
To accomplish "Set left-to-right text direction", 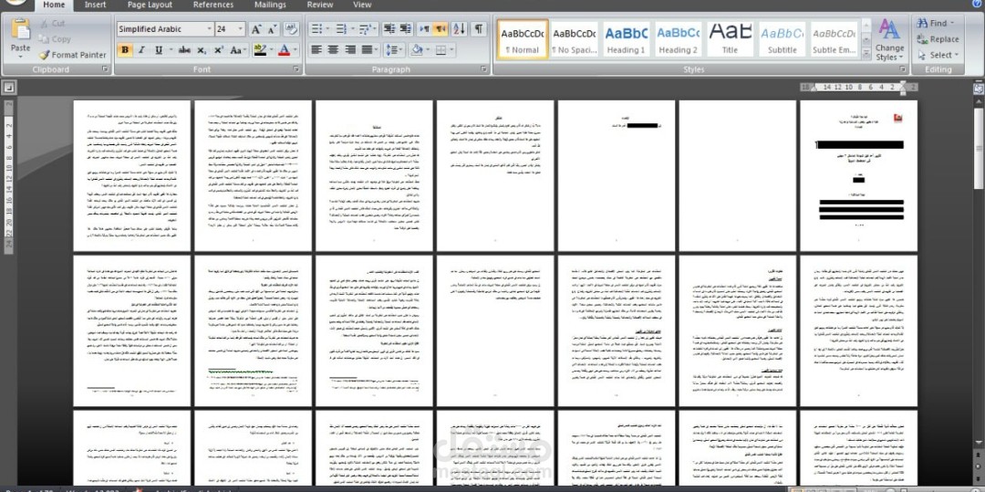I will coord(424,29).
